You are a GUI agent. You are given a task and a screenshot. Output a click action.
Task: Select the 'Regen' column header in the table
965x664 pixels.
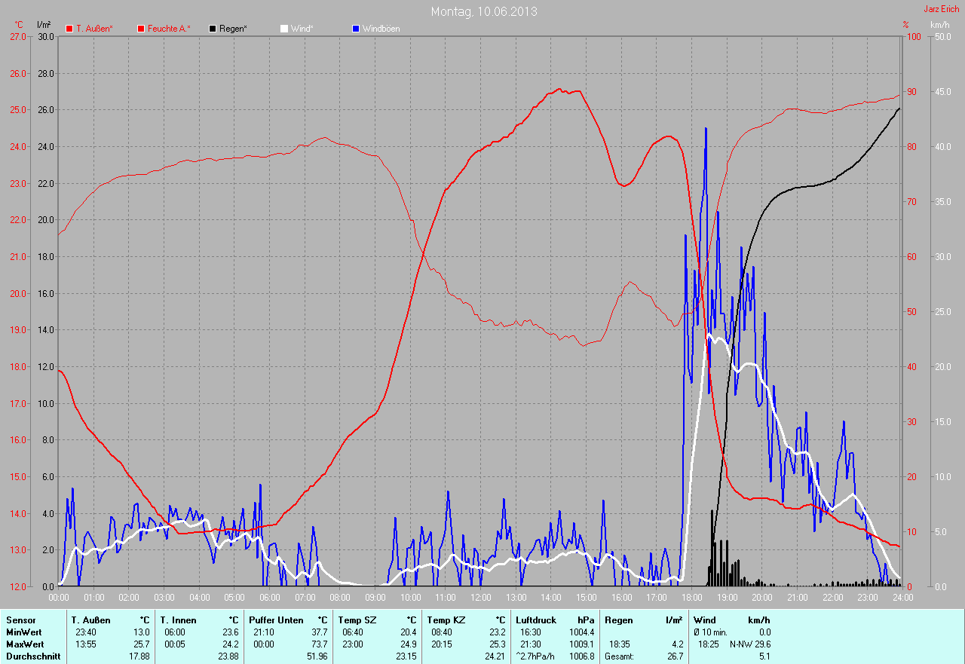tap(617, 620)
